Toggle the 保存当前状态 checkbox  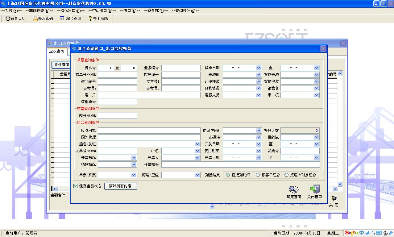(x=75, y=186)
